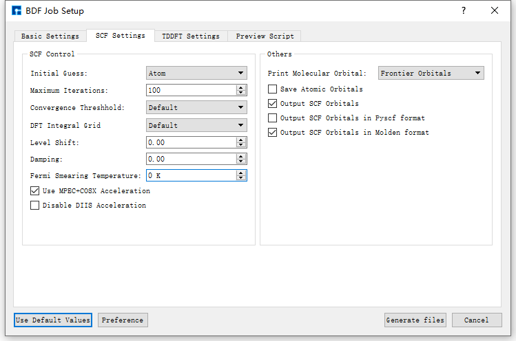
Task: Close the BDF Job Setup dialog
Action: tap(495, 11)
